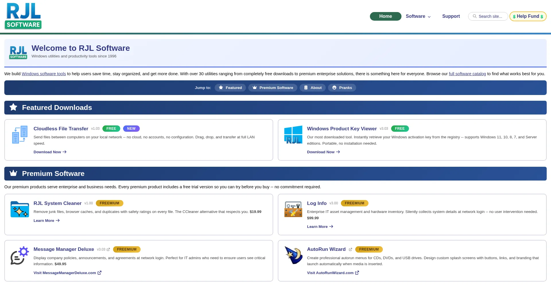Click Download Now for Windows Product Key Viewer

point(323,152)
